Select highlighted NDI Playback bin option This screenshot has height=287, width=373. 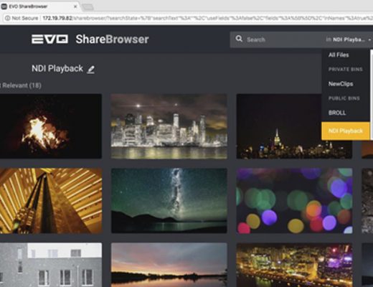[x=346, y=131]
